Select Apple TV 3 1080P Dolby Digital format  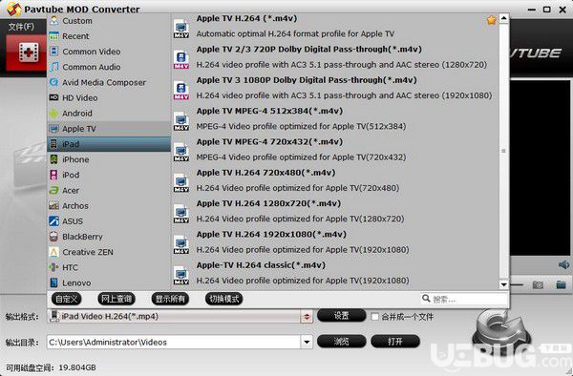coord(335,88)
